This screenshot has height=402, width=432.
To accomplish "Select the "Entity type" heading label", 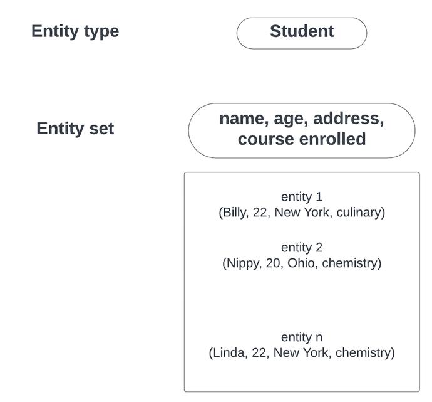I will (75, 31).
